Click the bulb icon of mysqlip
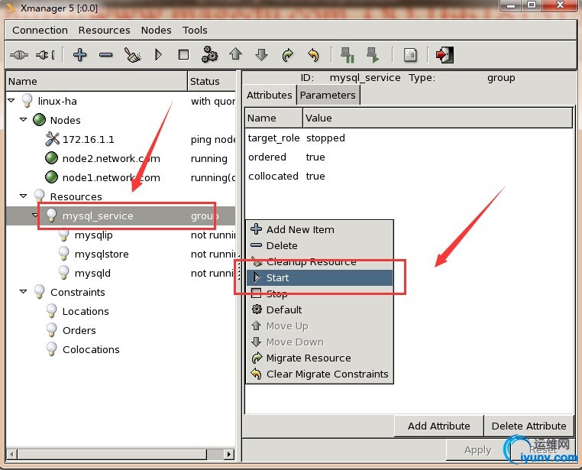Viewport: 582px width, 470px height. pos(64,235)
